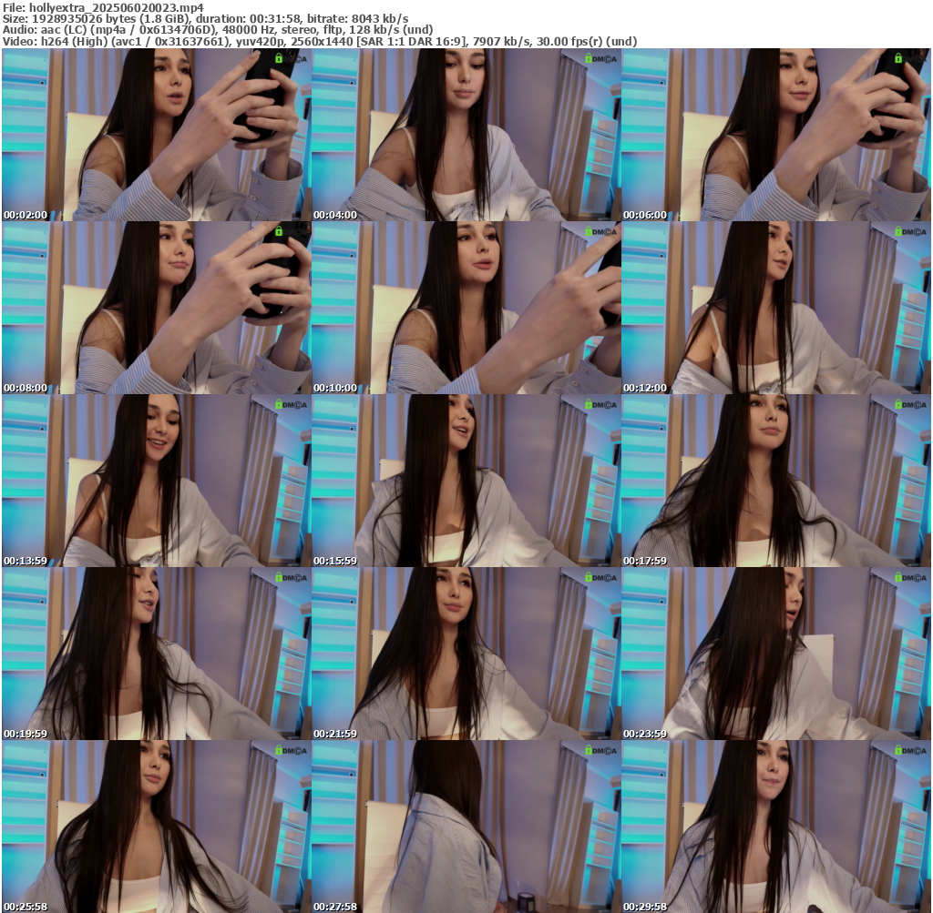Open the thumbnail stamped 00:06:00
The width and height of the screenshot is (933, 913).
click(776, 135)
